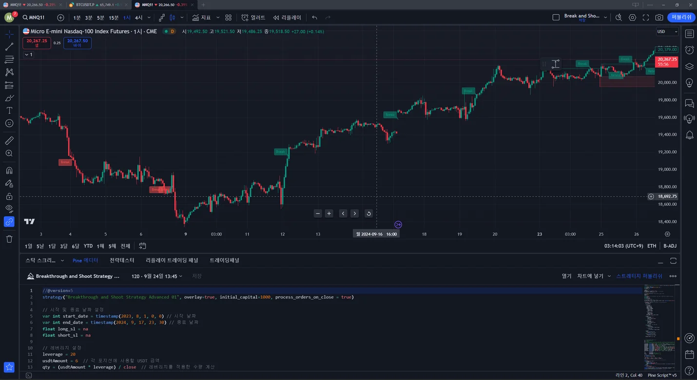The height and width of the screenshot is (380, 697).
Task: Remove objects with the trash icon
Action: click(9, 239)
